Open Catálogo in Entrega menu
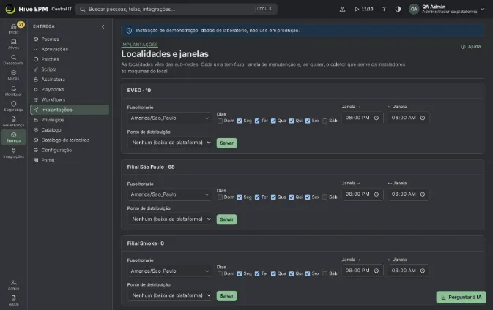493x310 pixels. click(70, 130)
